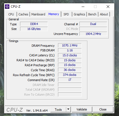Screen dimensions: 119x116
Task: Click the Uncore Frequency 1904.2 MHz value
Action: pos(93,34)
